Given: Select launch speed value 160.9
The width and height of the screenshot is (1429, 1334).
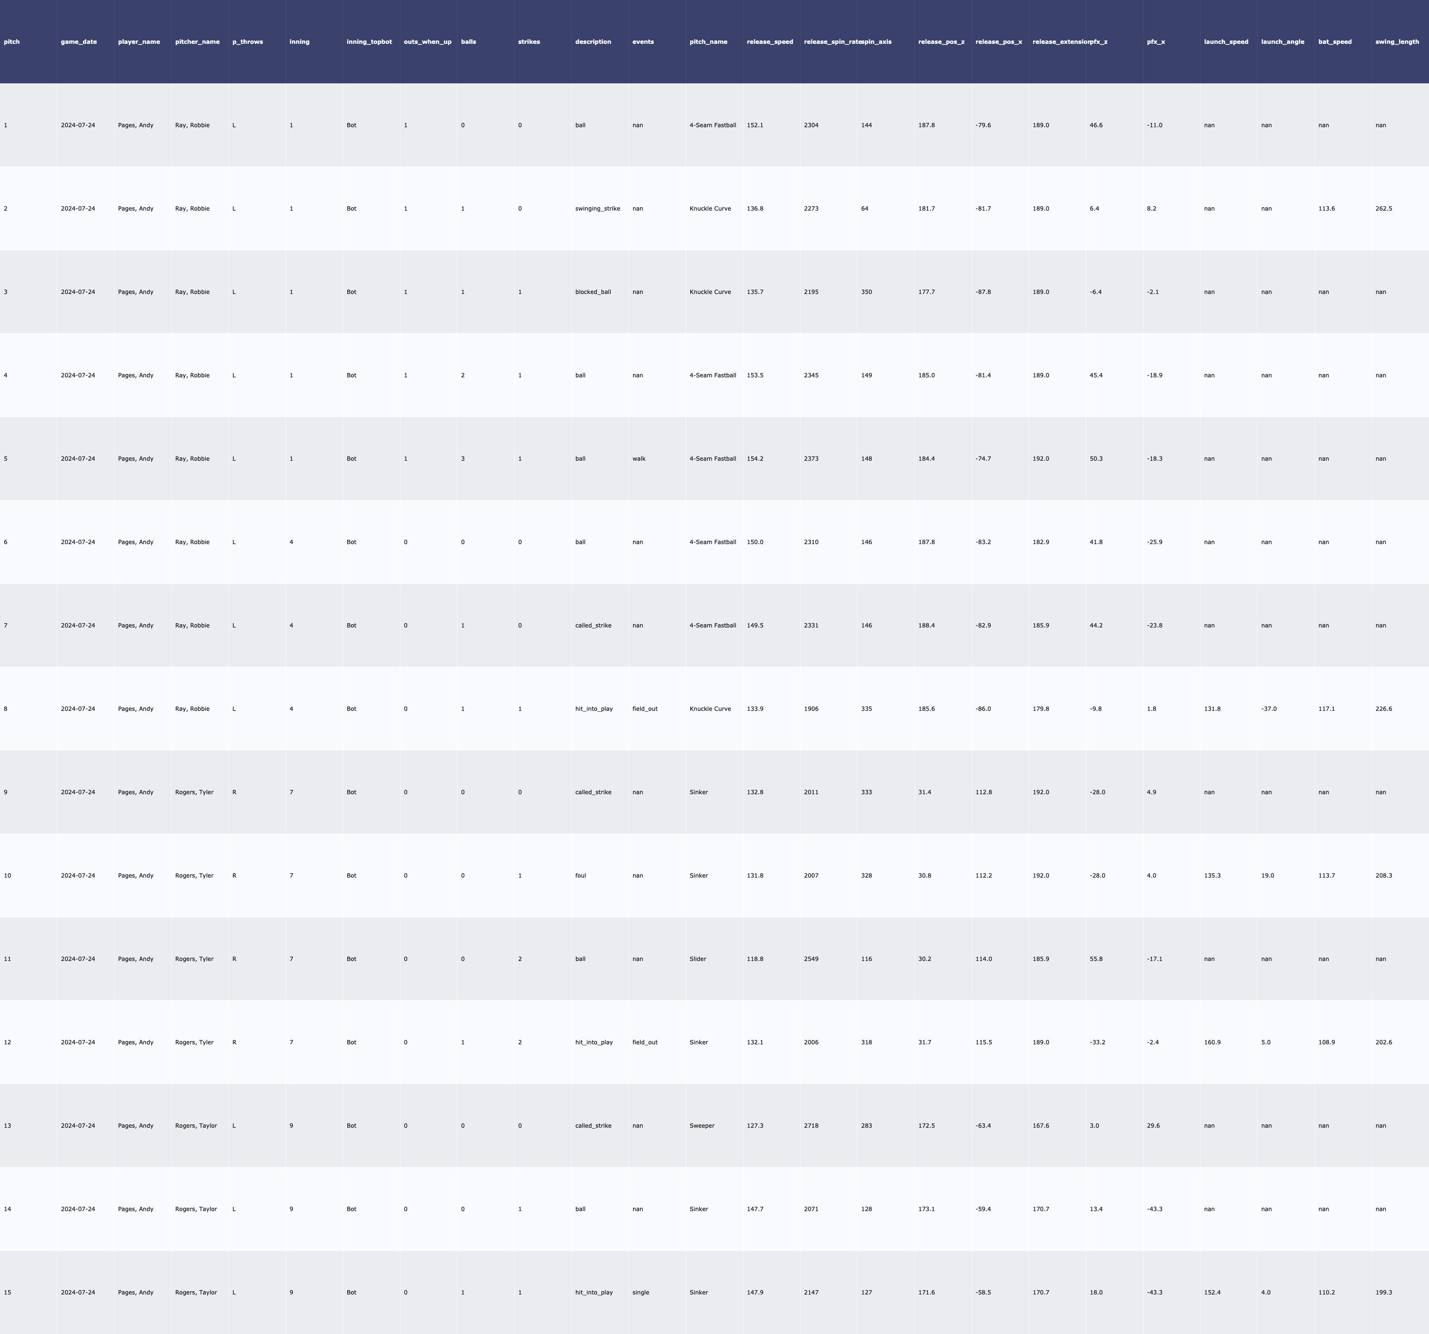Looking at the screenshot, I should [x=1212, y=1042].
